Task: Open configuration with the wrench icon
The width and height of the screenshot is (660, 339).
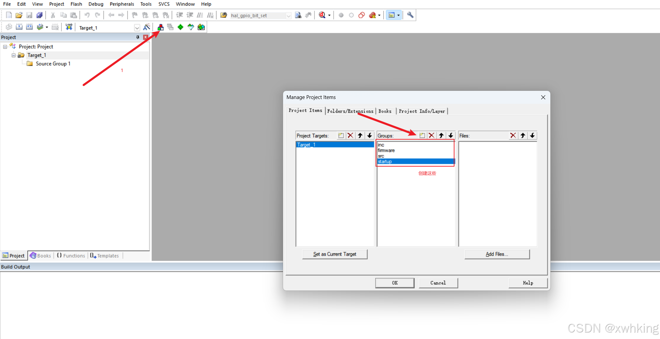Action: [x=410, y=15]
